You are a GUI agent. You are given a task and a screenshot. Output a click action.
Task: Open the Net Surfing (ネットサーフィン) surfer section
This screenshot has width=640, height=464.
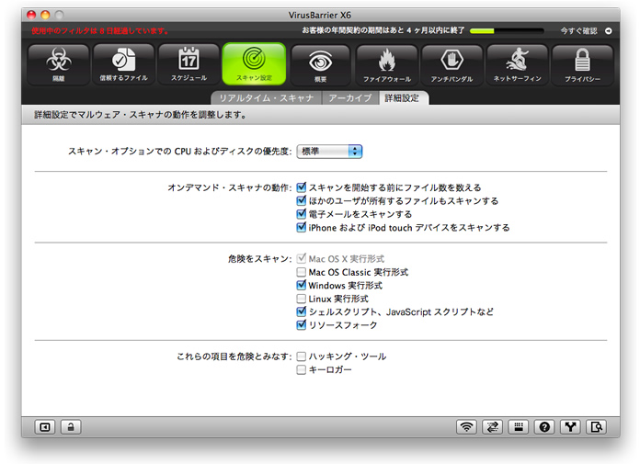[x=517, y=64]
